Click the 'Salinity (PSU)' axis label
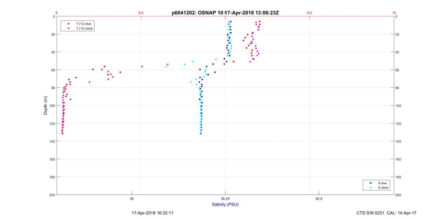This screenshot has width=435, height=219. pos(225,205)
